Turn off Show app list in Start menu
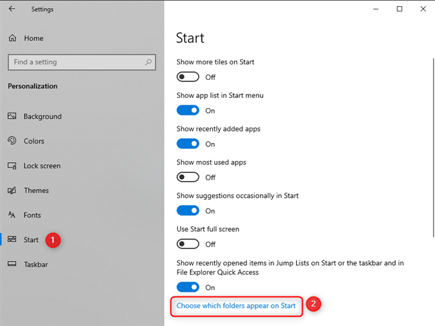This screenshot has height=326, width=435. coord(188,110)
